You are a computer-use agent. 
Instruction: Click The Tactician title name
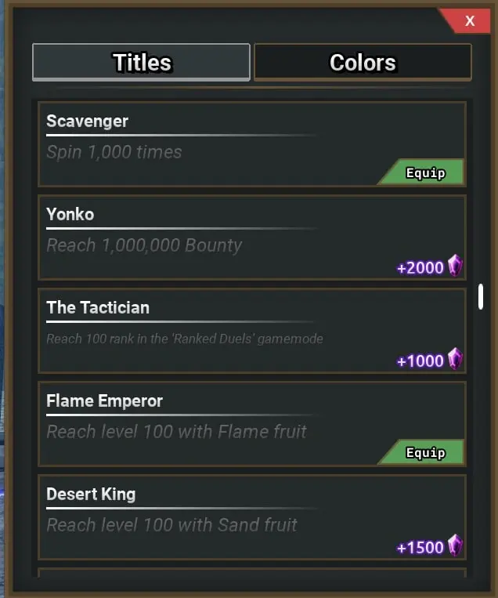tap(98, 307)
